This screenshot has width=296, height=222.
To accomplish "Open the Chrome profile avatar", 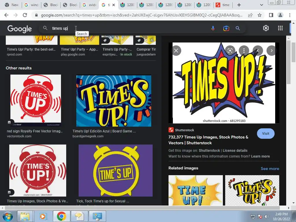I will [x=280, y=15].
